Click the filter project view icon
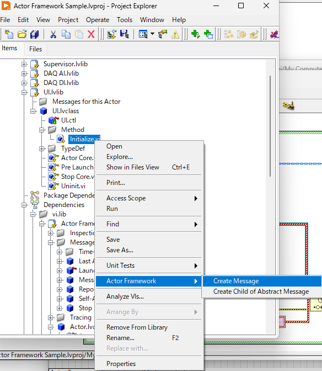The width and height of the screenshot is (322, 371). (x=143, y=34)
